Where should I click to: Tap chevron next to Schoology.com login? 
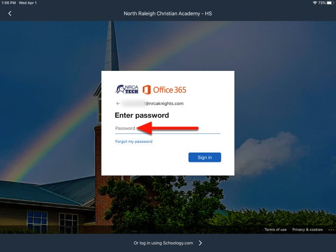coord(200,243)
